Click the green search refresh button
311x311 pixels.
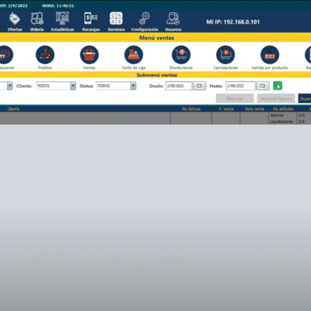point(278,86)
